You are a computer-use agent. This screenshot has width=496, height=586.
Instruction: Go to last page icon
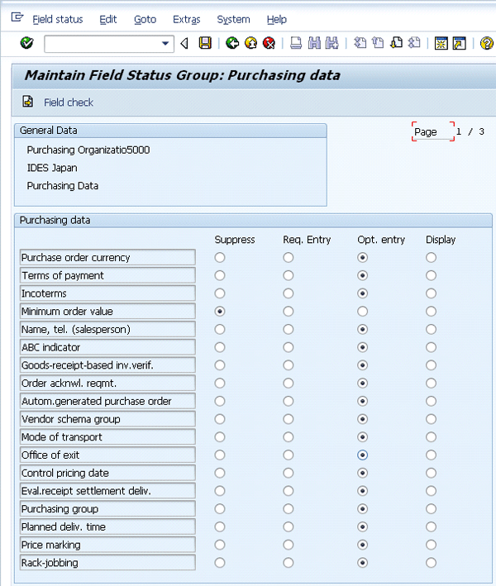coord(414,43)
